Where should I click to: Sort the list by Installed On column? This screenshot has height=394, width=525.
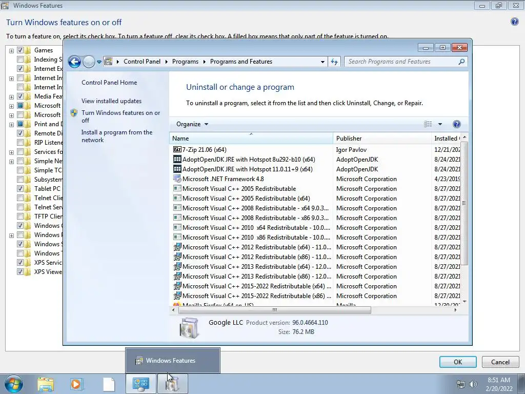tap(446, 138)
